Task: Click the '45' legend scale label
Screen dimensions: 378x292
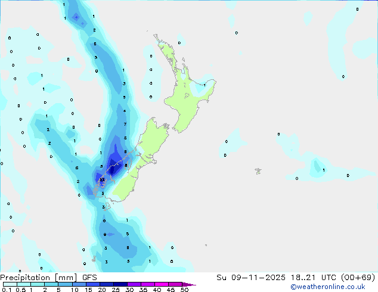Action: coord(171,290)
